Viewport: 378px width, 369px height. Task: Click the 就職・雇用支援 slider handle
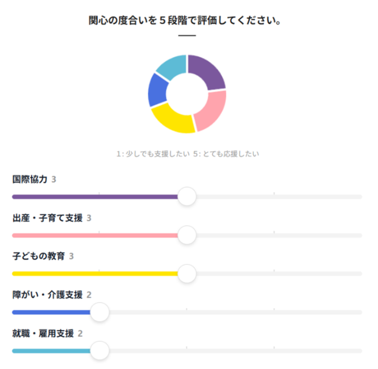(100, 351)
